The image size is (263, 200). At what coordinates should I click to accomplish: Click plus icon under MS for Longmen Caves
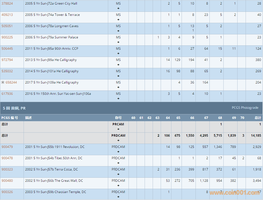pyautogui.click(x=118, y=31)
